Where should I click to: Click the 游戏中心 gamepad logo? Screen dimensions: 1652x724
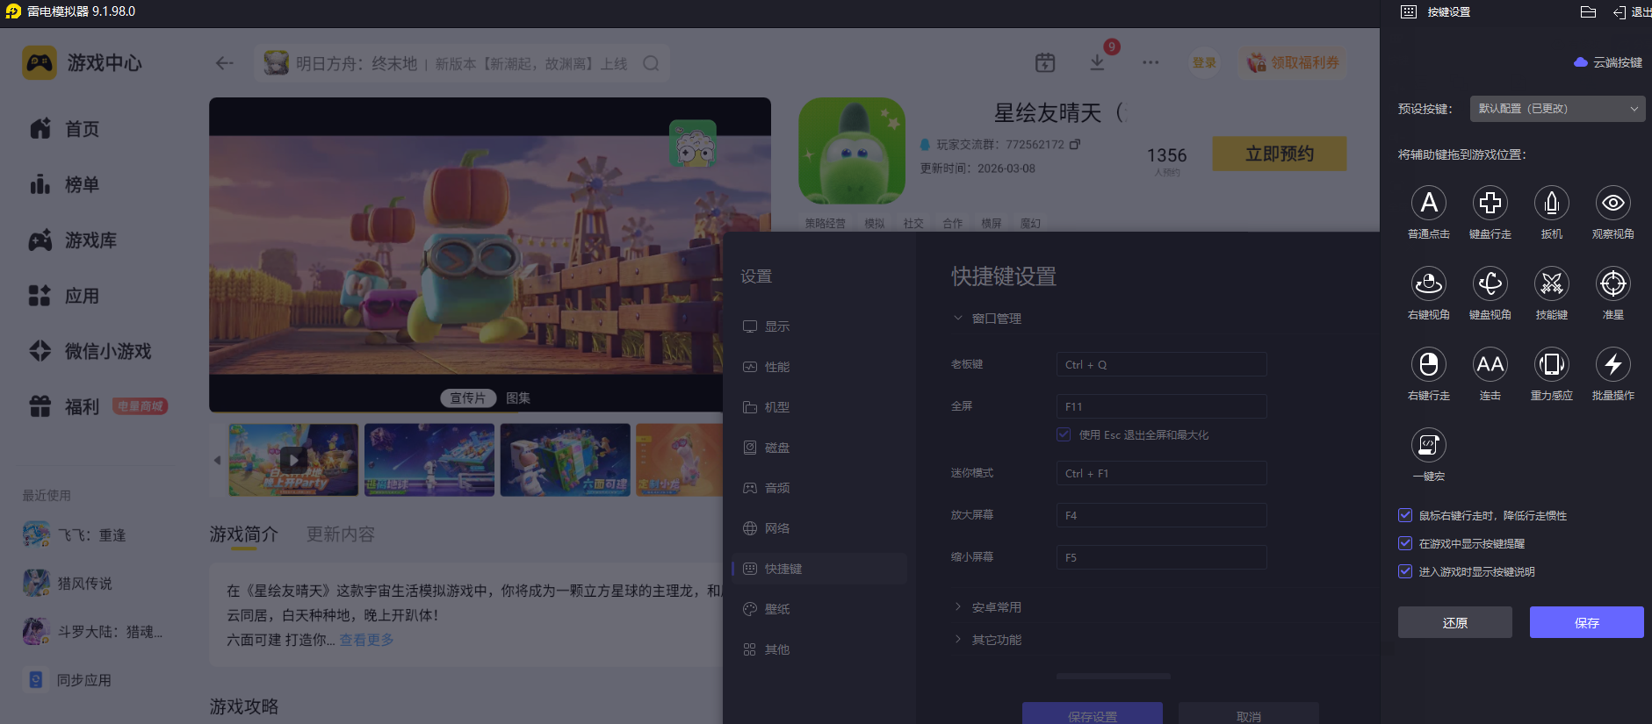click(x=40, y=63)
